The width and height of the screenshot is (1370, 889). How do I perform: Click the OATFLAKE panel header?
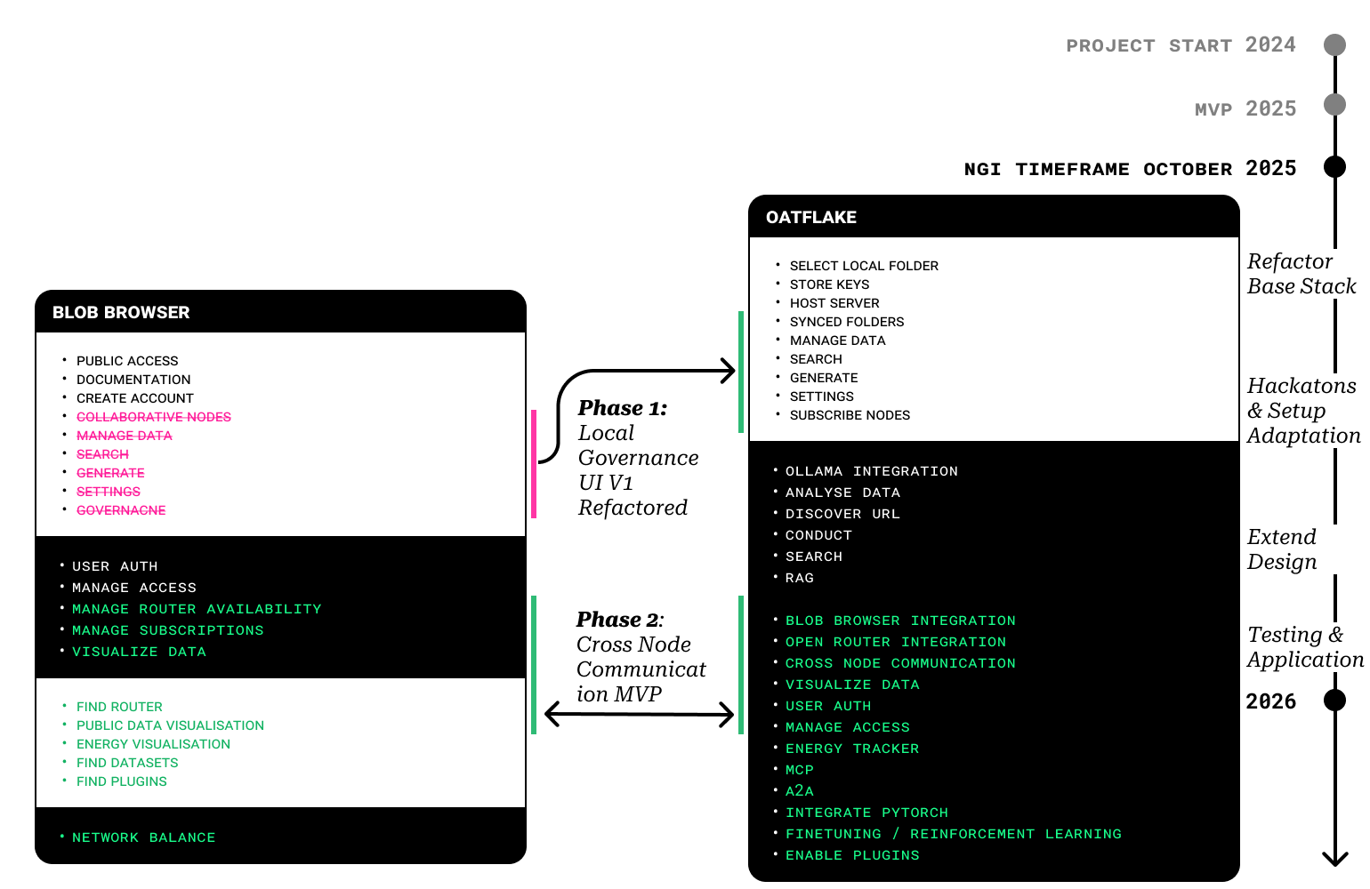click(994, 217)
